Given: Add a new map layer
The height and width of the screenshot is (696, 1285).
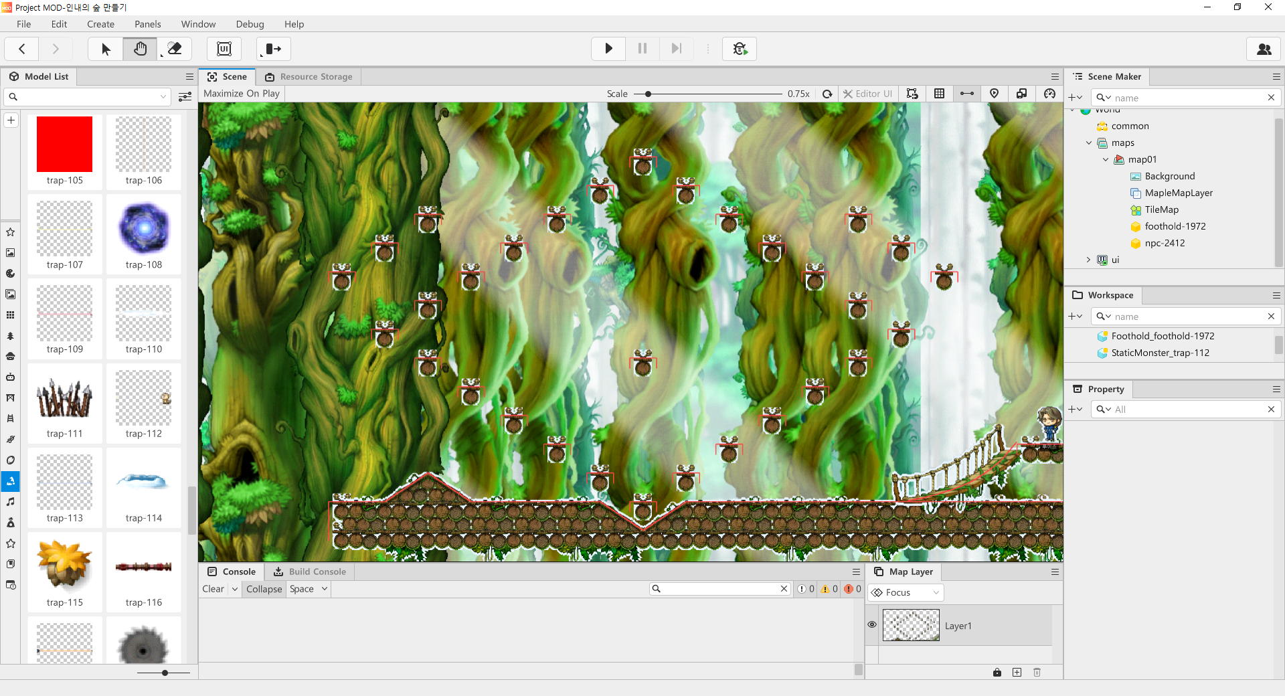Looking at the screenshot, I should pos(1017,672).
